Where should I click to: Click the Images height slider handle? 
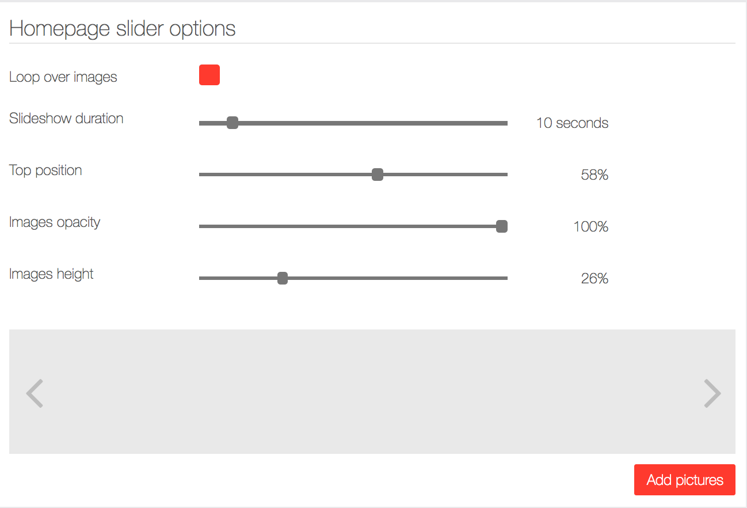[283, 278]
